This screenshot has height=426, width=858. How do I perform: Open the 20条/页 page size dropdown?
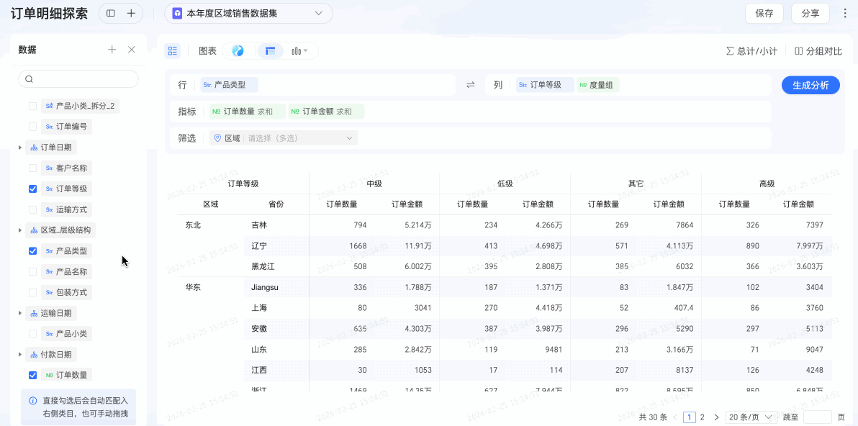tap(752, 417)
